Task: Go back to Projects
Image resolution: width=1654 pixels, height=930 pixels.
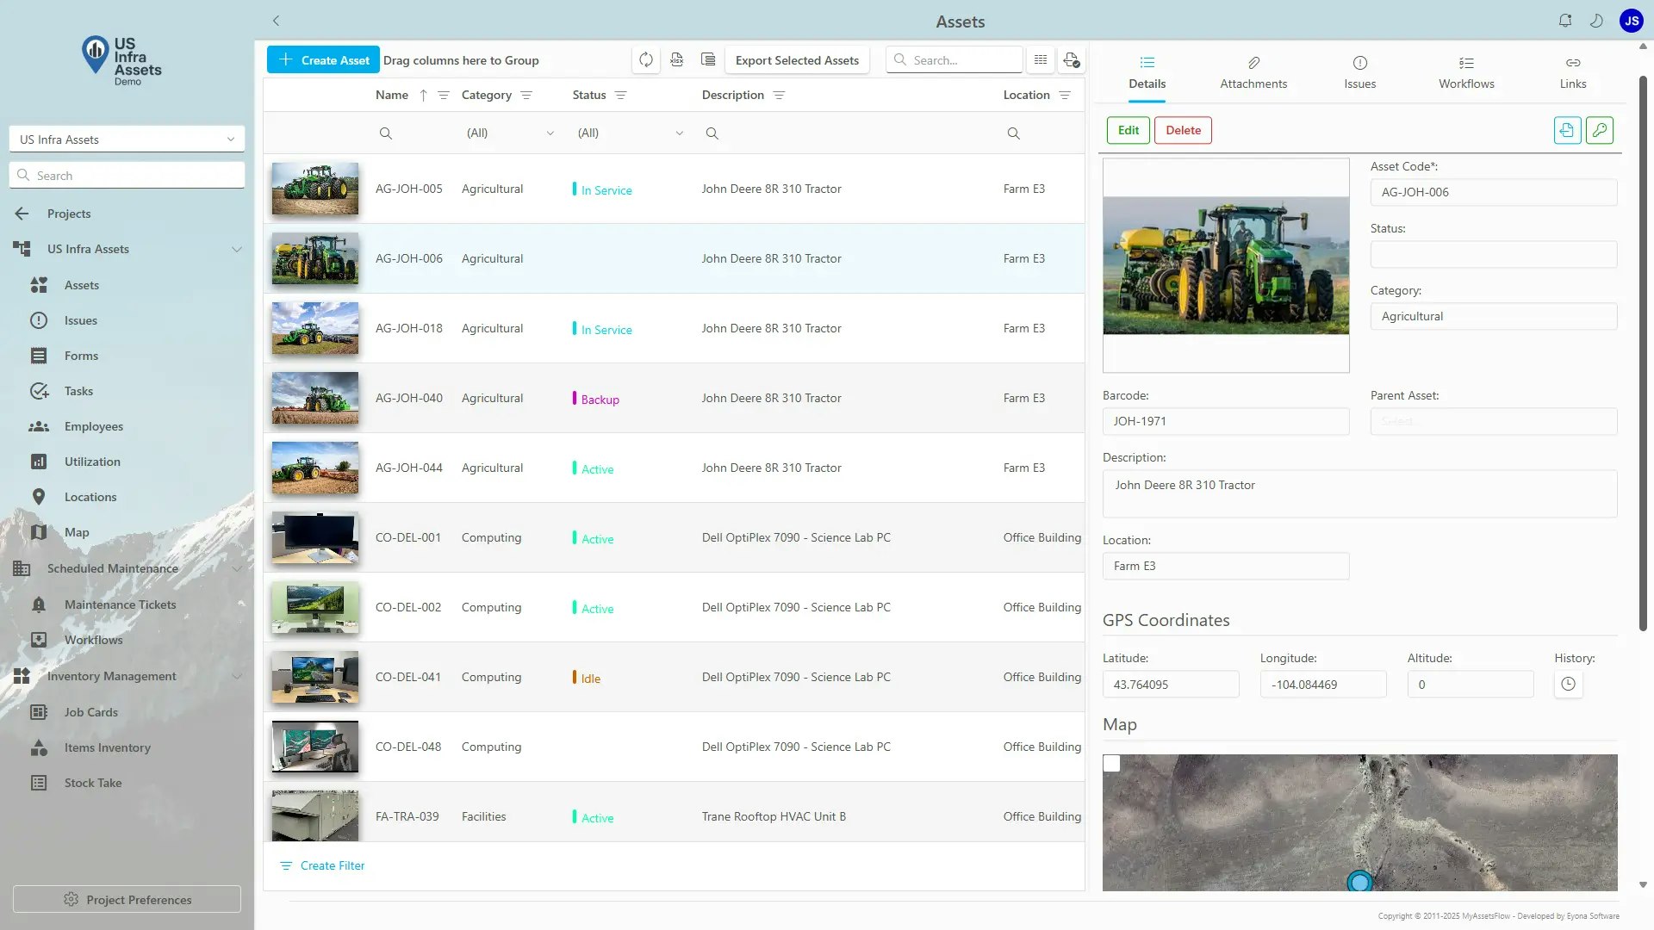Action: pos(68,214)
